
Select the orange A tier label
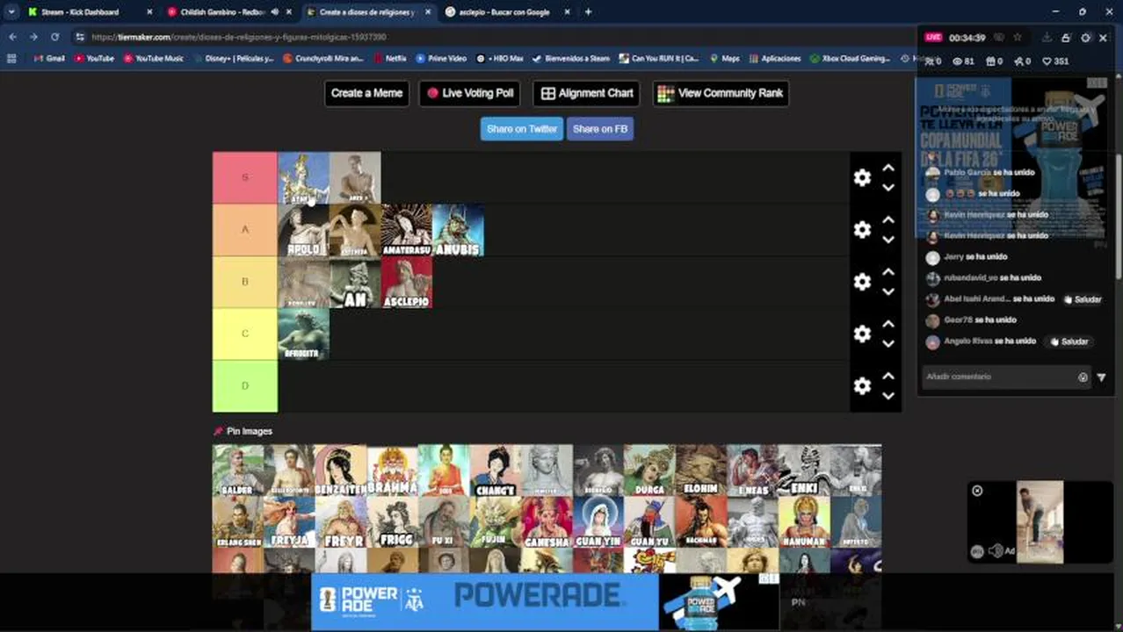click(245, 229)
